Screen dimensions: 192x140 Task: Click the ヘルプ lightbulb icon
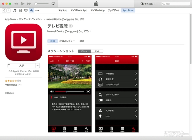click(x=100, y=116)
